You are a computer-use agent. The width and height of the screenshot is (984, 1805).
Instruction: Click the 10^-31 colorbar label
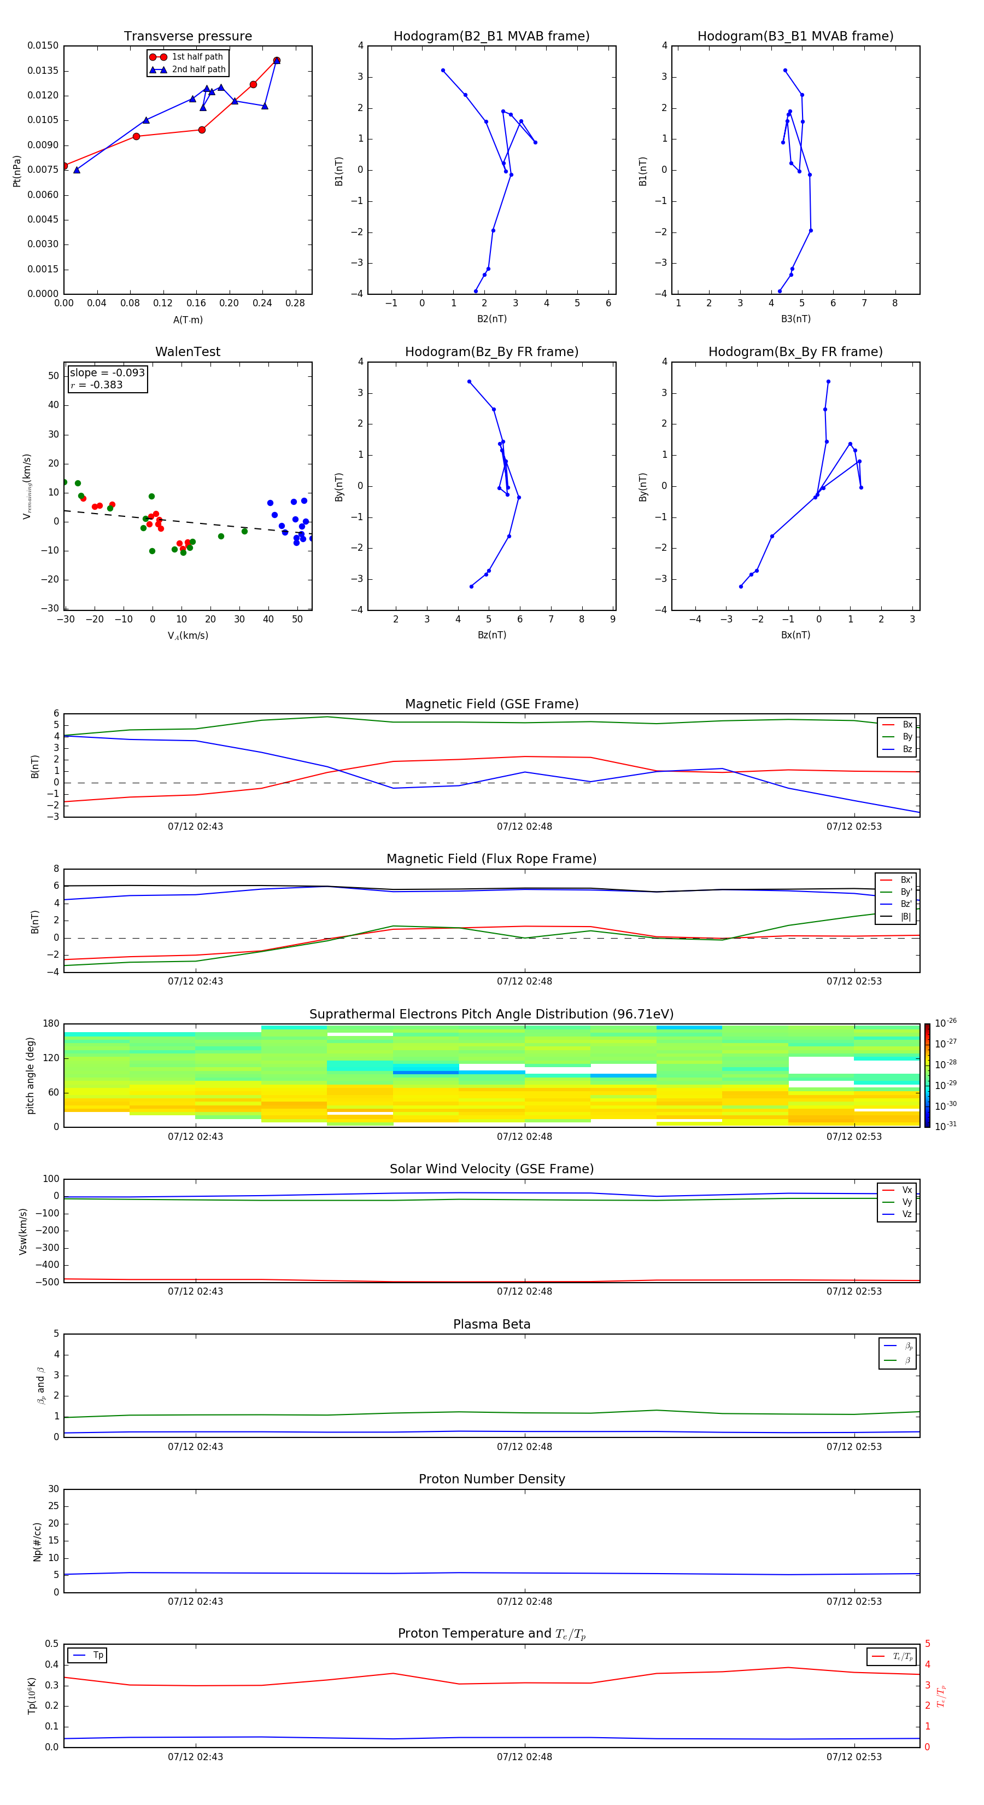pos(946,1126)
